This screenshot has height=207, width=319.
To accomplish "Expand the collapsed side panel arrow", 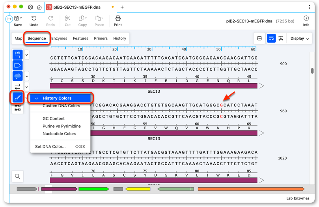I will [x=9, y=19].
